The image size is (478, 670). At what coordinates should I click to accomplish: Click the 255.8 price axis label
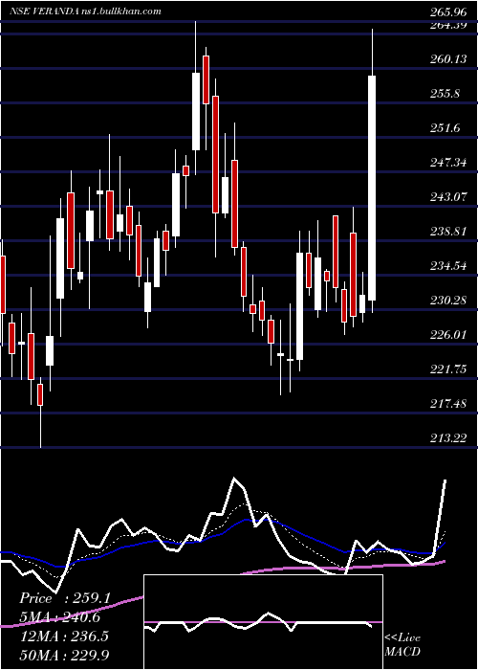pyautogui.click(x=445, y=93)
